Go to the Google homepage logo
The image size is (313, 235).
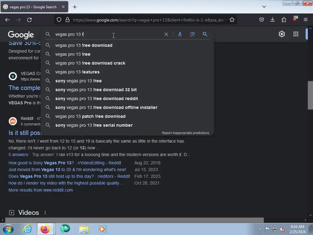pyautogui.click(x=21, y=35)
